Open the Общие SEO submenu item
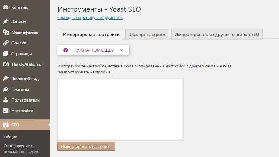This screenshot has height=157, width=279. 10,137
